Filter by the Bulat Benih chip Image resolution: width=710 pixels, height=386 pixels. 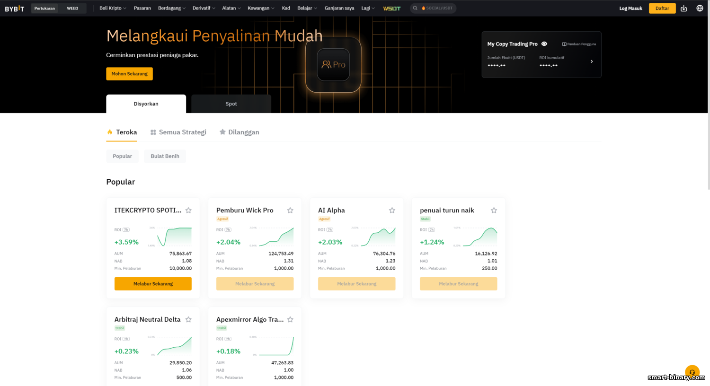tap(165, 156)
